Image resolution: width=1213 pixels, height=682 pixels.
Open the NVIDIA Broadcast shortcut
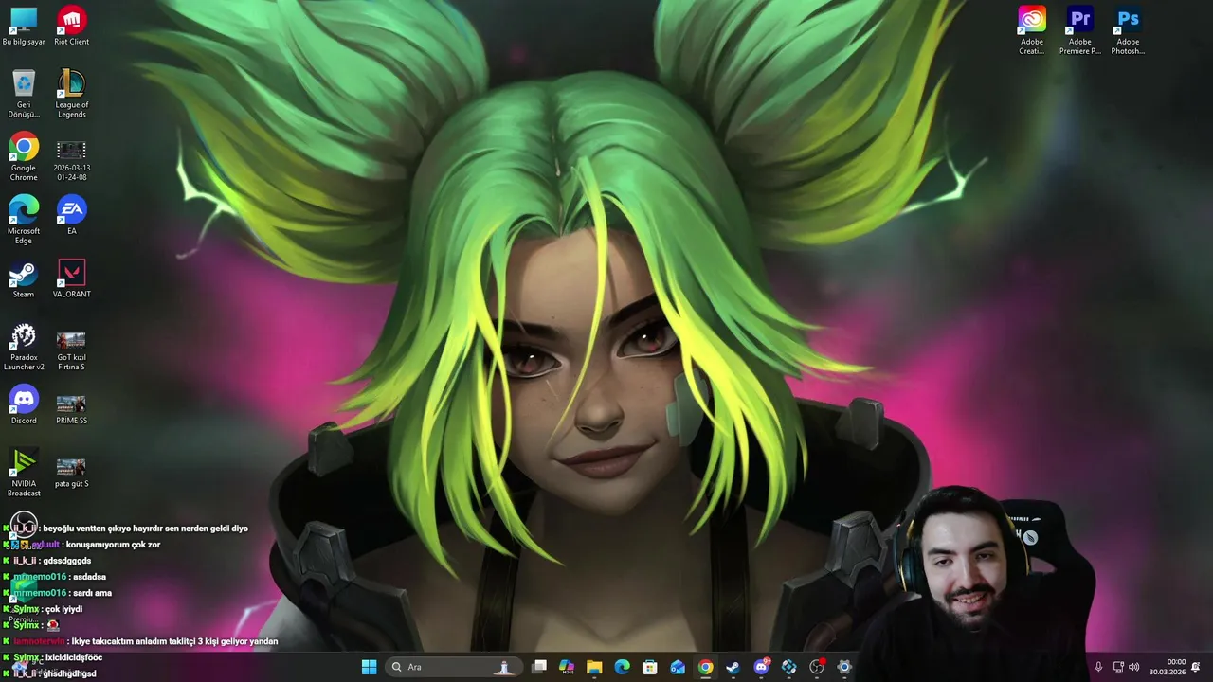[x=24, y=473]
